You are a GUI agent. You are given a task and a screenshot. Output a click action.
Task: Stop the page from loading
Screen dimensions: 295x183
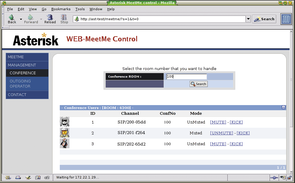pyautogui.click(x=64, y=19)
